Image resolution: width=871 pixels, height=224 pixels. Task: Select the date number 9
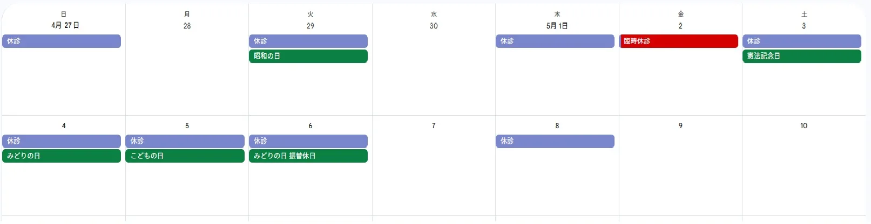click(x=680, y=126)
